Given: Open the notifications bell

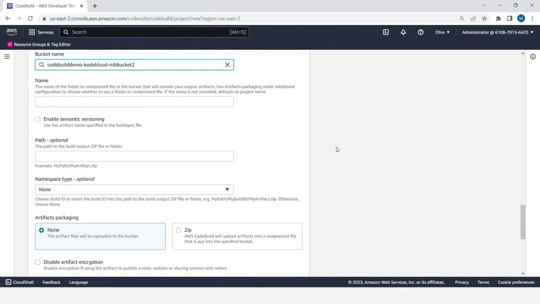Looking at the screenshot, I should [403, 32].
